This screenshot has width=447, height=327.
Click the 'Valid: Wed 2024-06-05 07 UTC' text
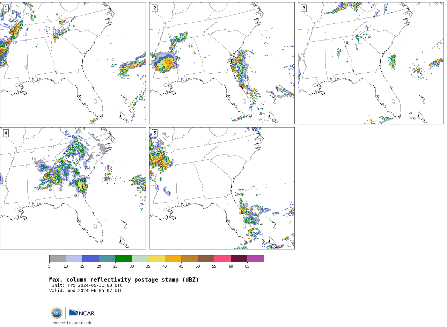86,291
